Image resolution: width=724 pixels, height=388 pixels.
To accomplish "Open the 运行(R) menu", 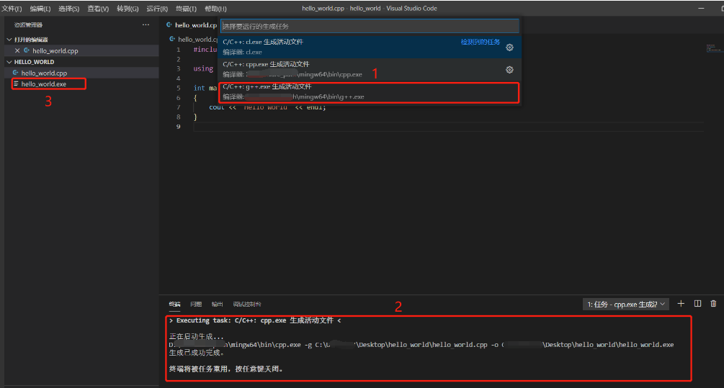I will [x=156, y=9].
